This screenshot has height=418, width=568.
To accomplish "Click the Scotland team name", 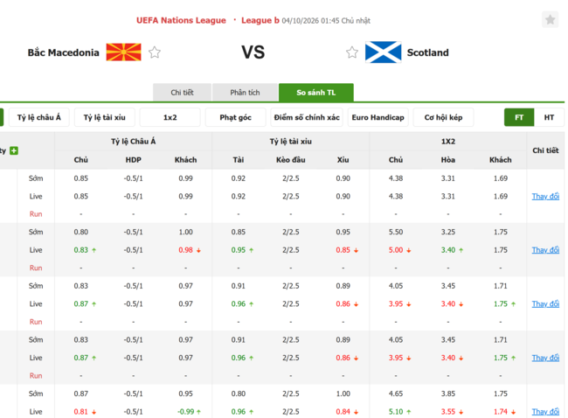I will click(x=428, y=52).
